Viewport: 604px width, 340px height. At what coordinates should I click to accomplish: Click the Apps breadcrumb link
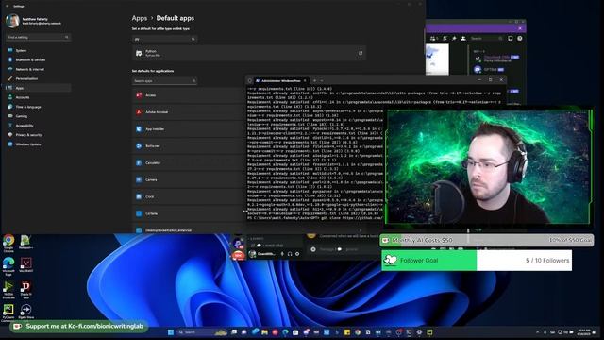(140, 18)
